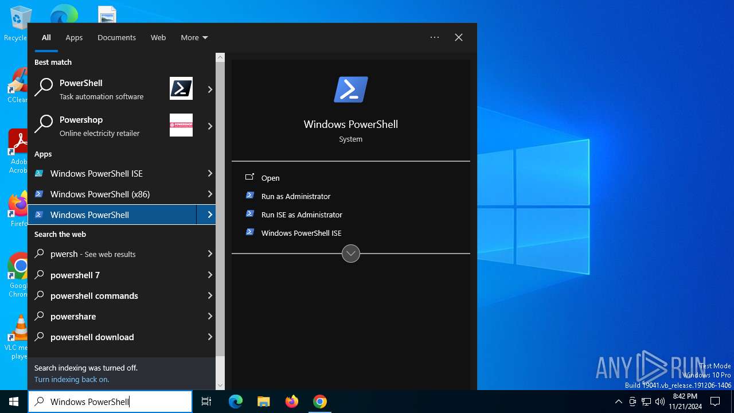The width and height of the screenshot is (734, 413).
Task: Open the network icon in system tray
Action: click(646, 402)
